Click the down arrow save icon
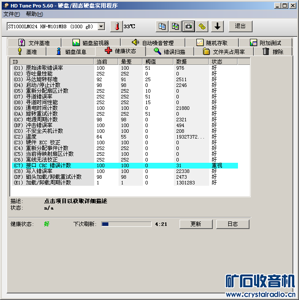This screenshot has height=300, width=299. (217, 26)
